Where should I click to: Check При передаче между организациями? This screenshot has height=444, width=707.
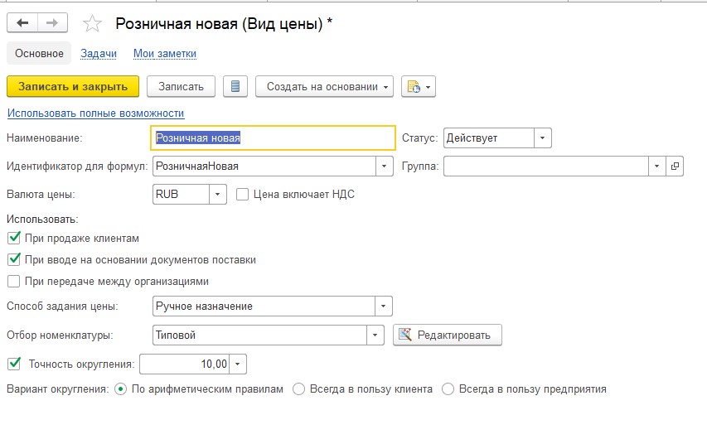[14, 282]
